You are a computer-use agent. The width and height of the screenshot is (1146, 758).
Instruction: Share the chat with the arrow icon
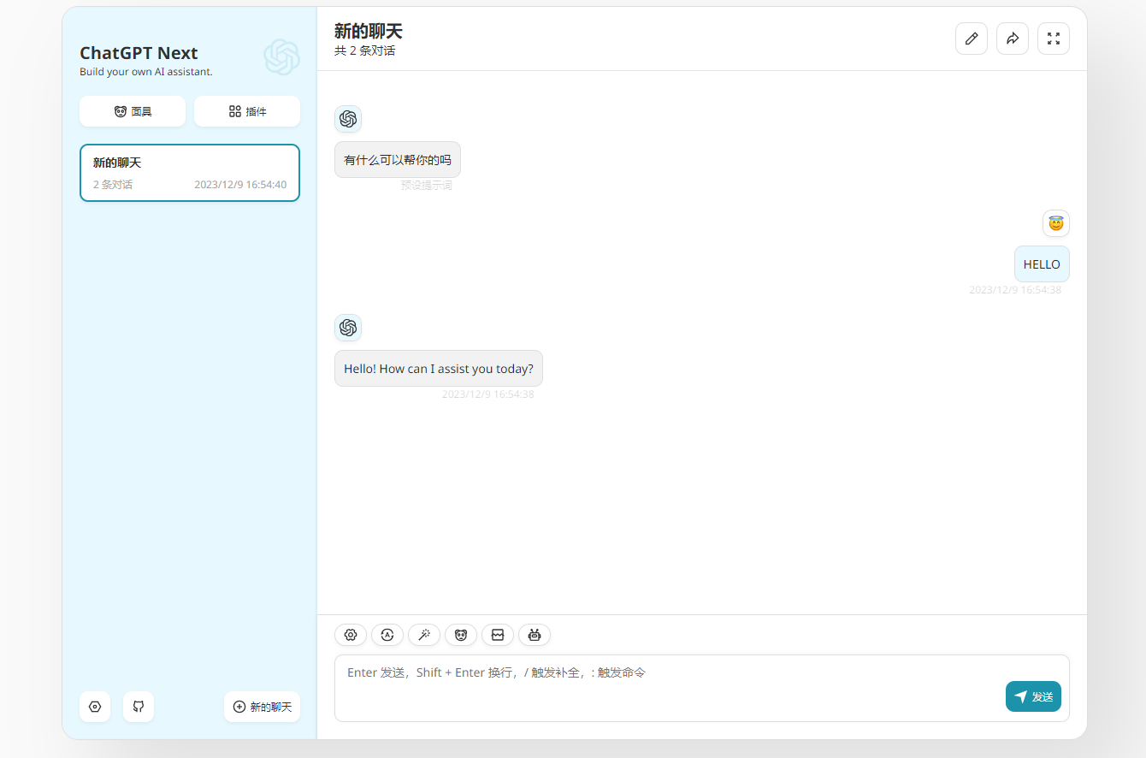tap(1013, 38)
